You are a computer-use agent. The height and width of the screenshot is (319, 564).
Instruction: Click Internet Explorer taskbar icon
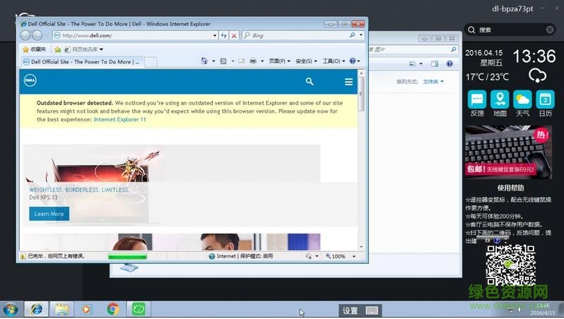(36, 309)
